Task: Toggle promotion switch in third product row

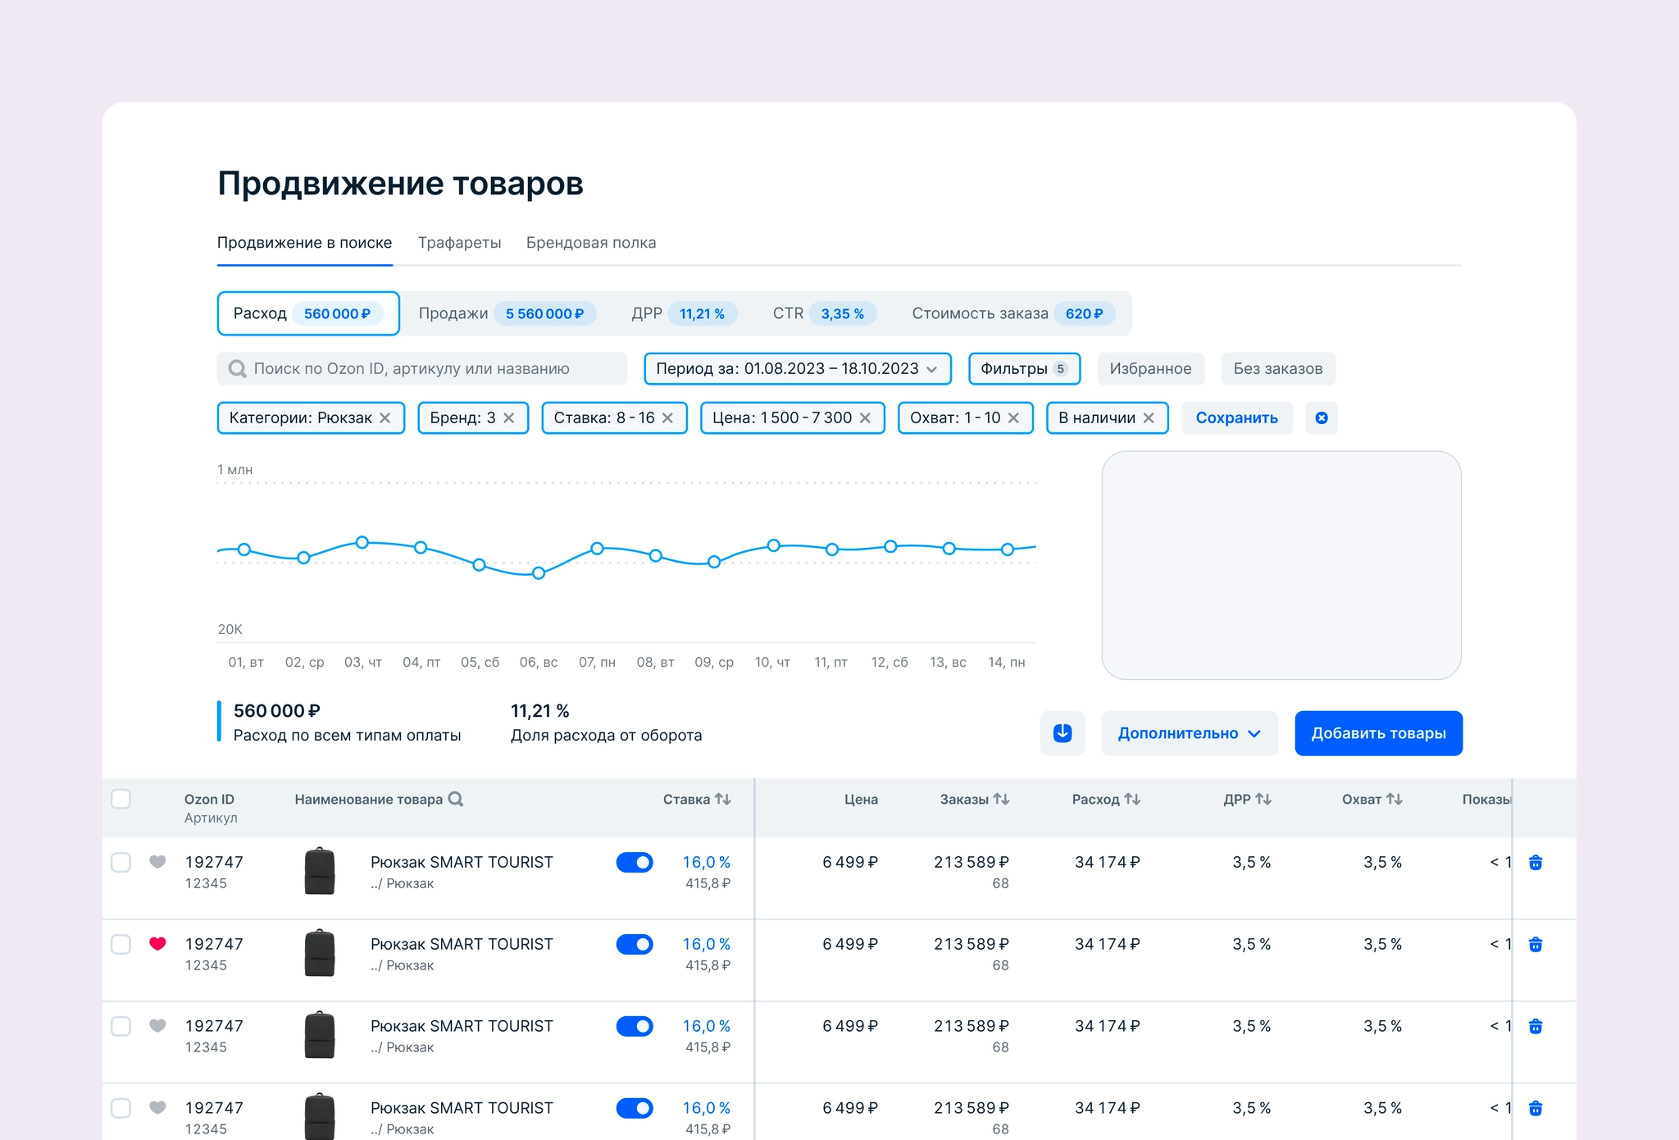Action: tap(635, 1026)
